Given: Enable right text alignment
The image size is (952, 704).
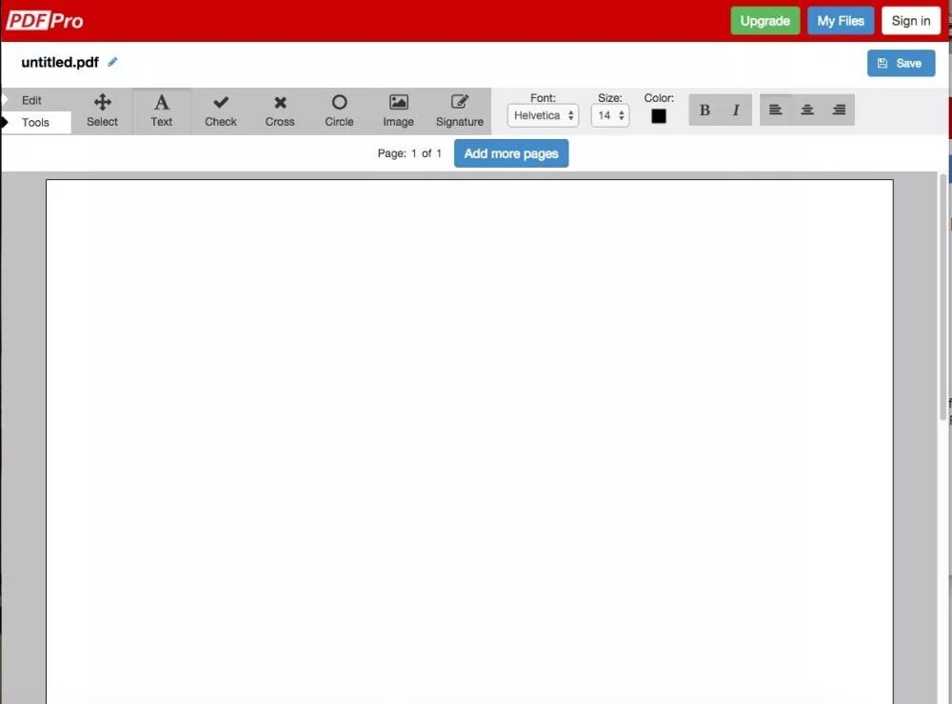Looking at the screenshot, I should [x=839, y=109].
